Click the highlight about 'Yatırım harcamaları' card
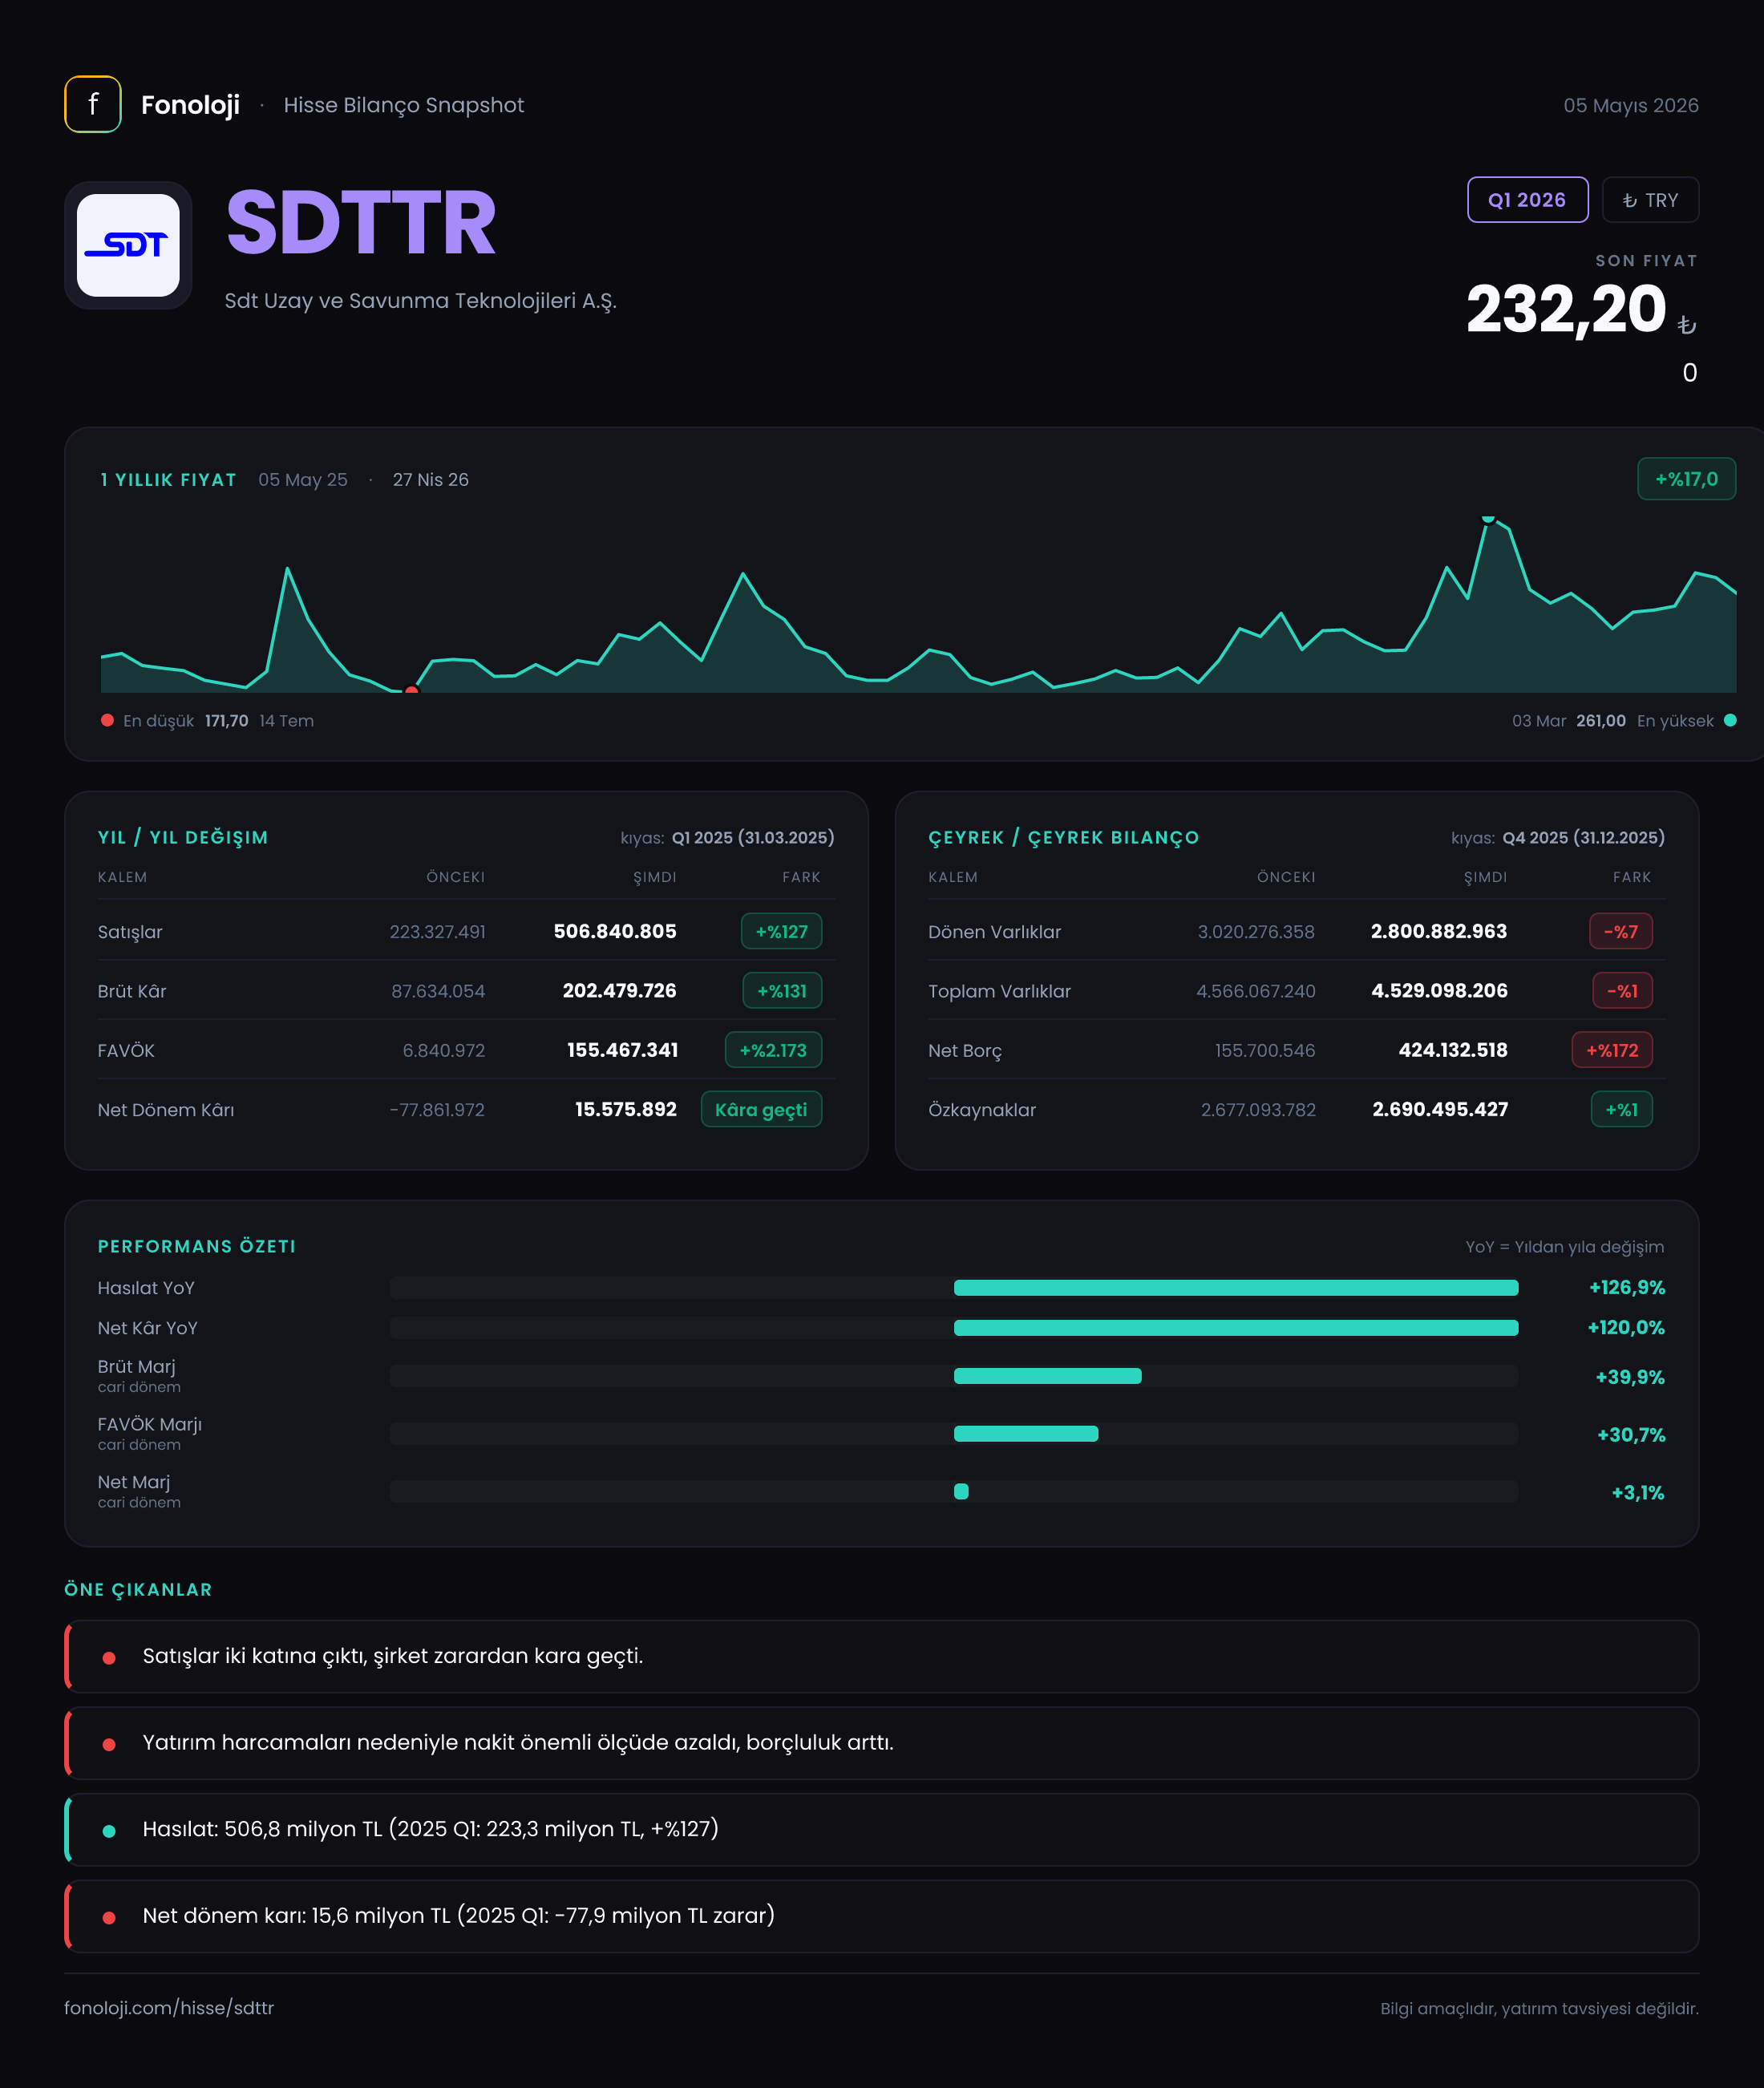Viewport: 1764px width, 2088px height. (881, 1743)
